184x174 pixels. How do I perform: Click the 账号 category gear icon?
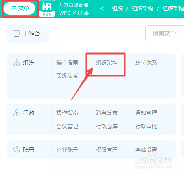click(17, 150)
